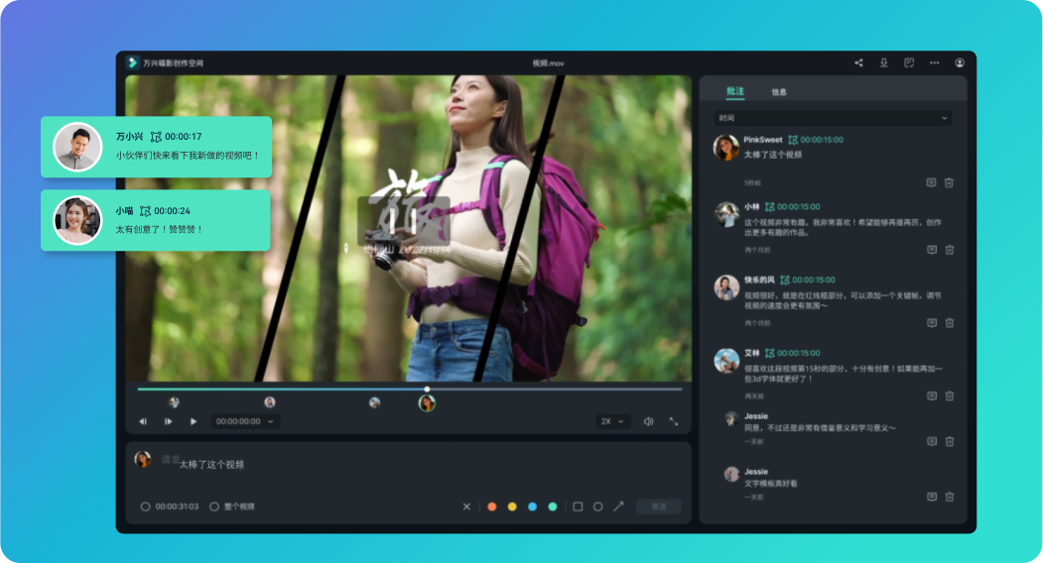
Task: Mute the video with the volume icon
Action: pos(649,421)
